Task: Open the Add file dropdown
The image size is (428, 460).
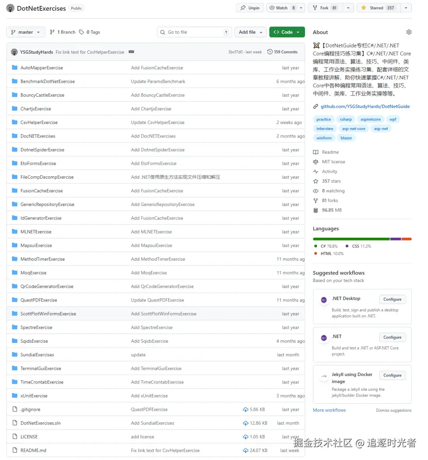Action: point(250,32)
